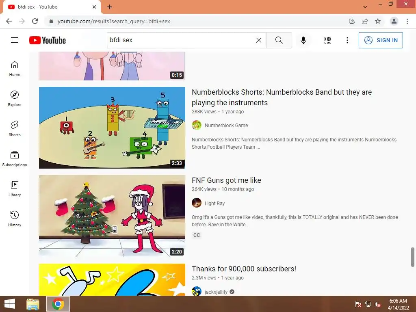Open muted volume tray icon
This screenshot has width=416, height=312.
pos(378,304)
